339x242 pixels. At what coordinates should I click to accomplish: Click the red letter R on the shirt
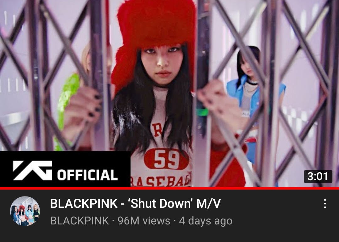pos(157,130)
